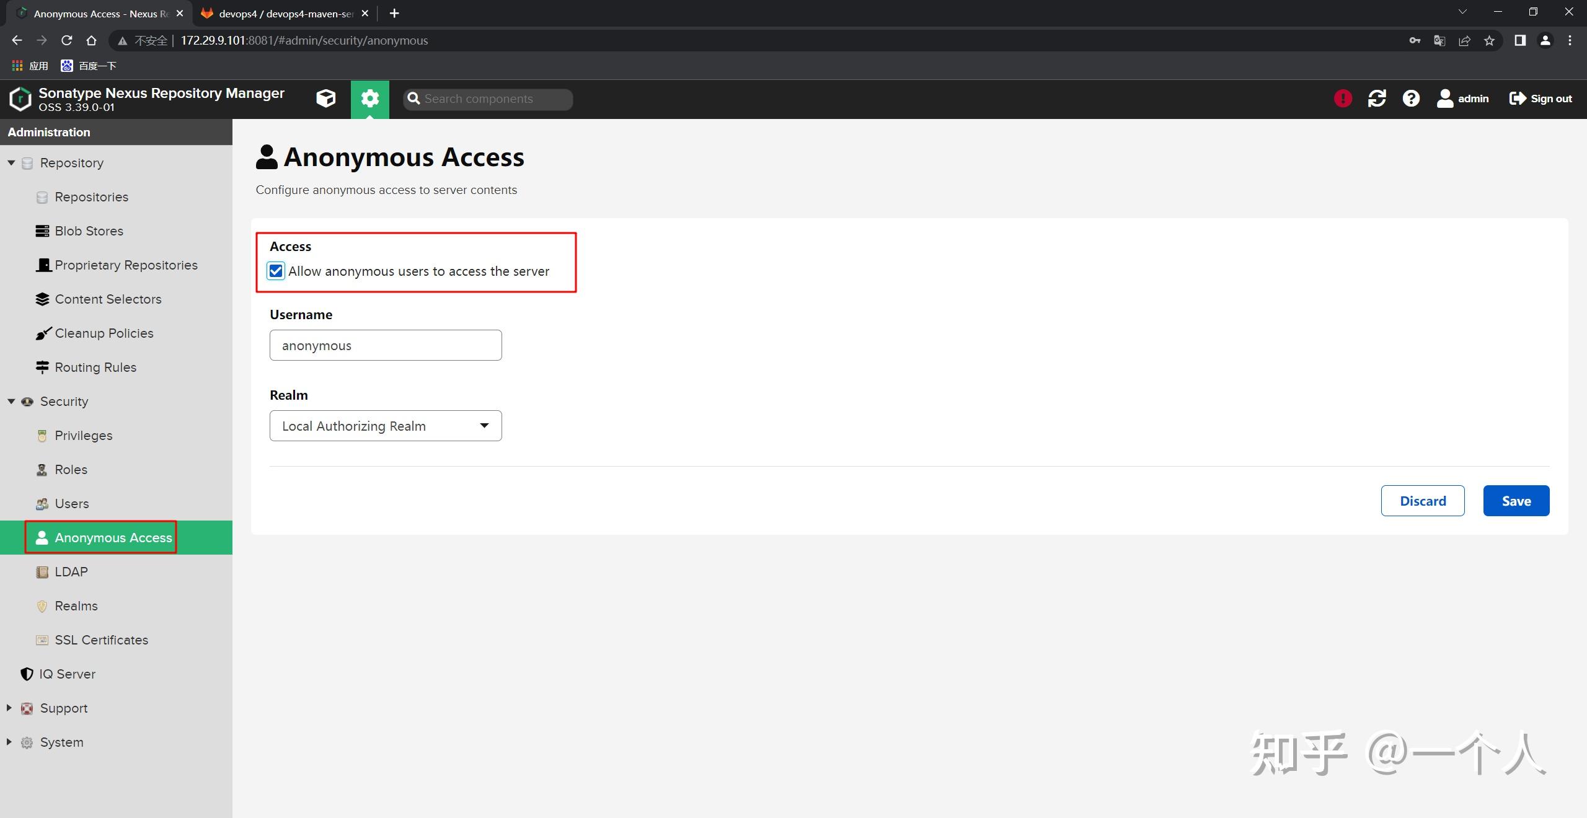1587x818 pixels.
Task: Open the Help question mark icon
Action: pos(1411,99)
